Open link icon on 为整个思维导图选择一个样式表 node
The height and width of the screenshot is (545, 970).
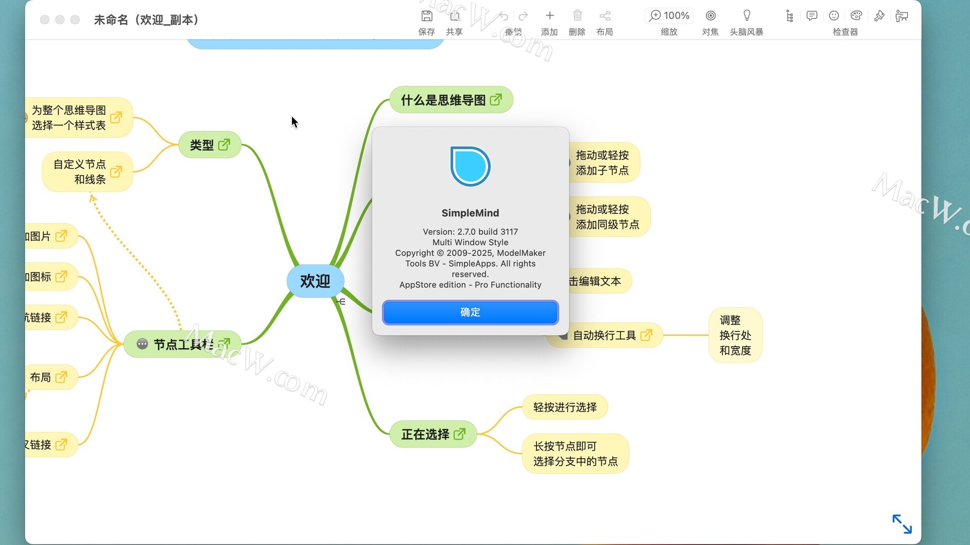click(x=116, y=117)
